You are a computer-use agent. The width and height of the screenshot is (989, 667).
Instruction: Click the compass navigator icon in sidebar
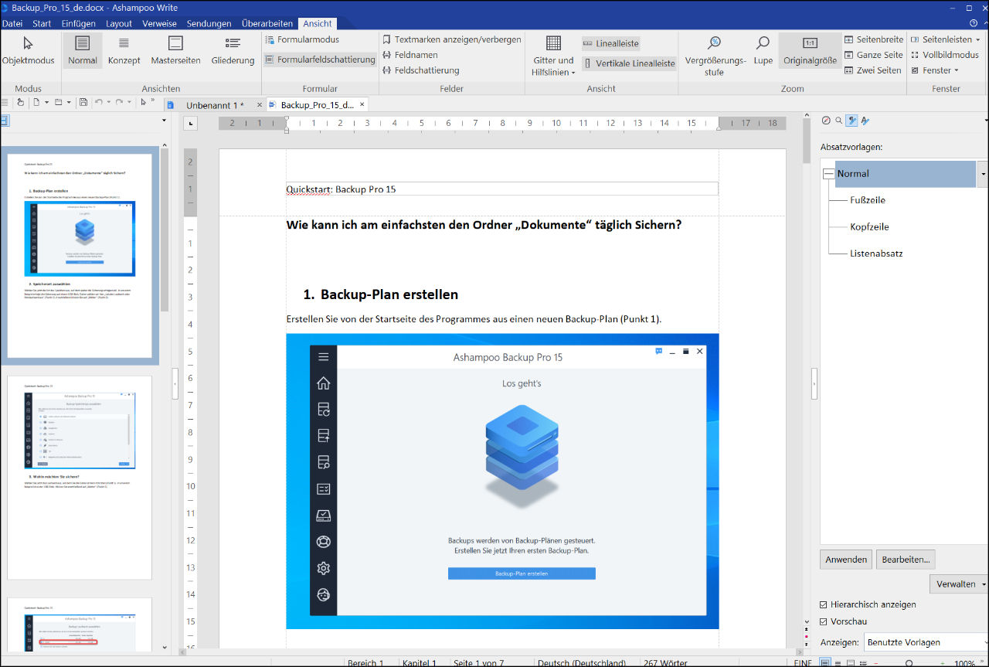[826, 121]
